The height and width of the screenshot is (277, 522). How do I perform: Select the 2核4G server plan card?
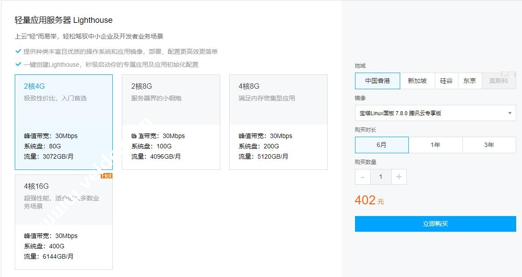coord(64,122)
